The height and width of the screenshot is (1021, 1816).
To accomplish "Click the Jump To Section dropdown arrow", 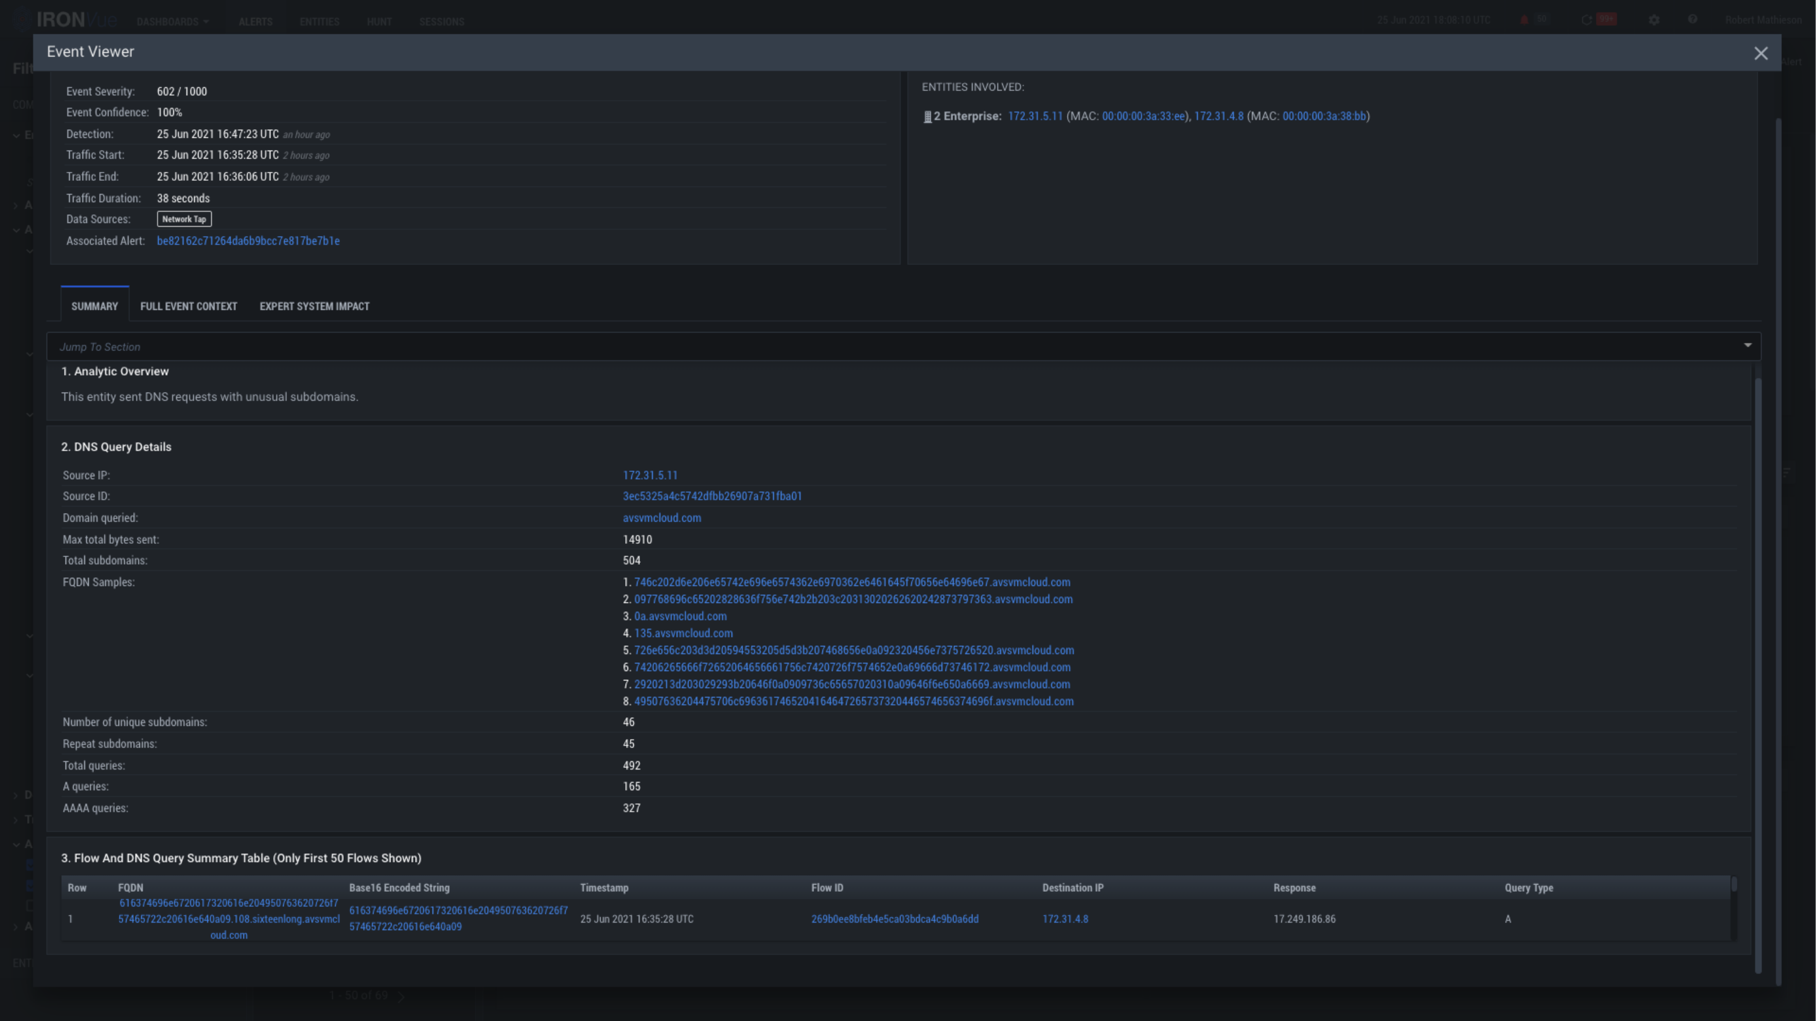I will [1748, 346].
